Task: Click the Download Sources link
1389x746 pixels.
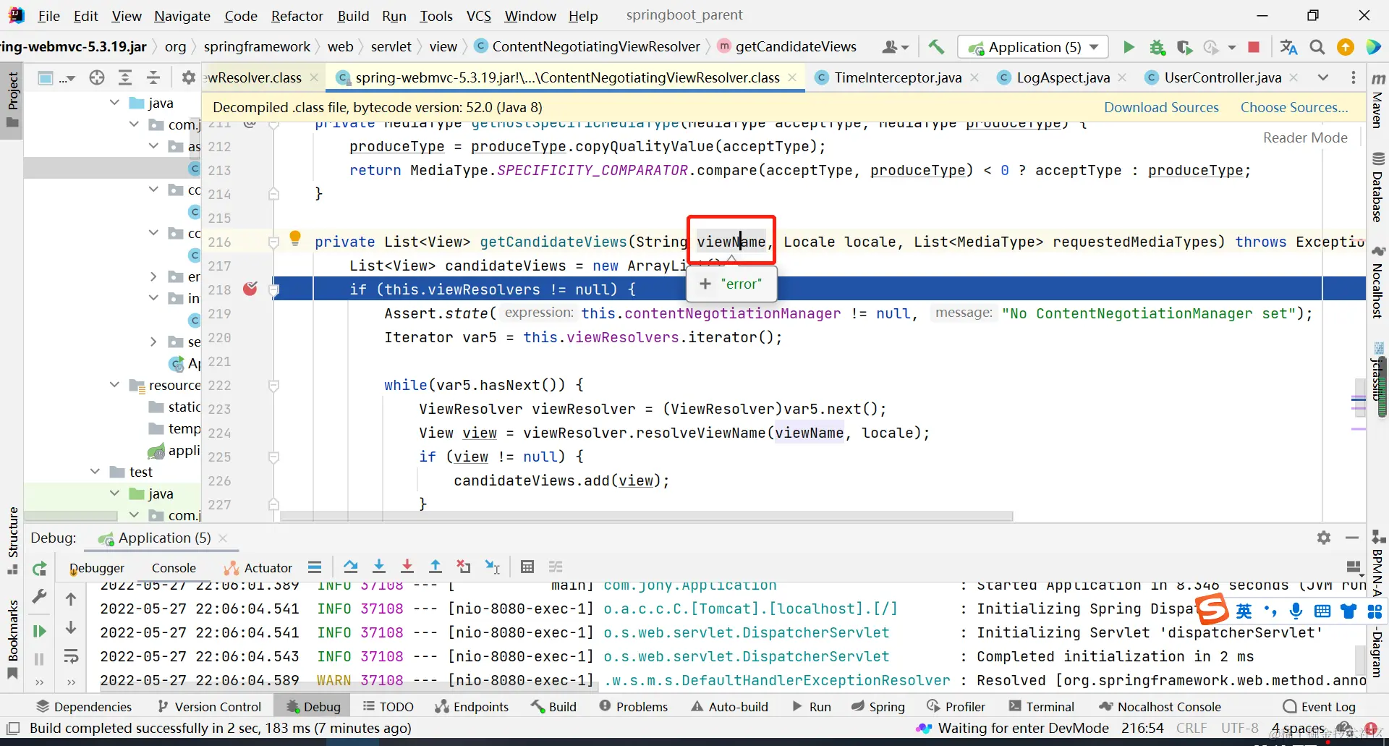Action: pos(1161,107)
